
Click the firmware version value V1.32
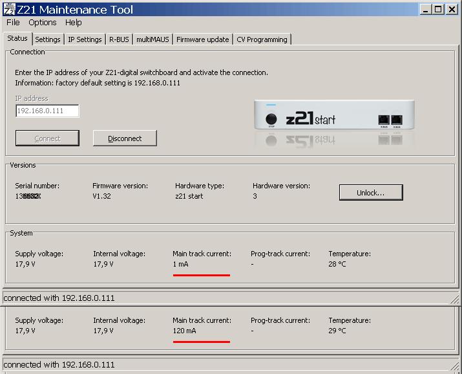point(101,196)
